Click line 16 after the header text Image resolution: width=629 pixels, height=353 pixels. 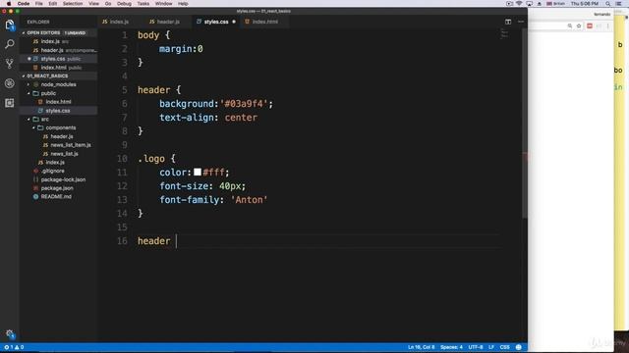click(176, 241)
